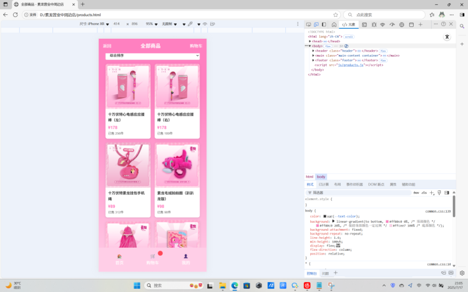Open the Performance gauge icon panel
This screenshot has height=292, width=468.
coord(392,24)
